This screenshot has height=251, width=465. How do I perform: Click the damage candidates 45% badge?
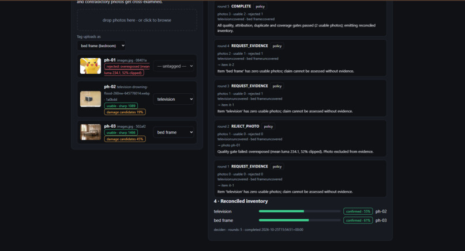(125, 139)
